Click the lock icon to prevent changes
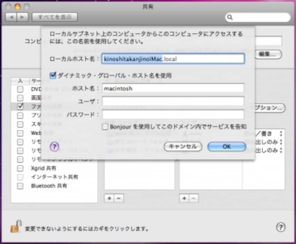 16,227
